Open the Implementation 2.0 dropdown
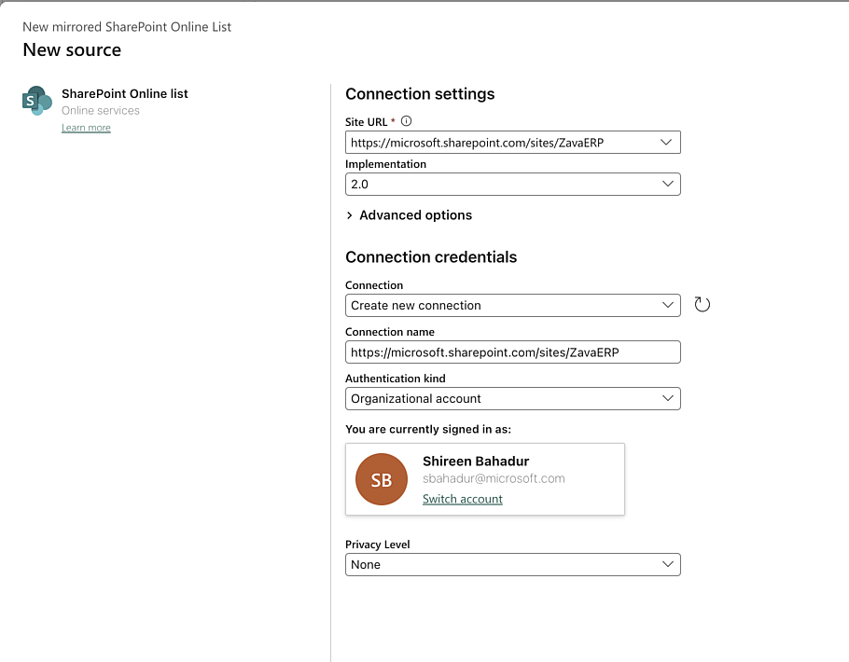Viewport: 849px width, 662px height. click(512, 185)
